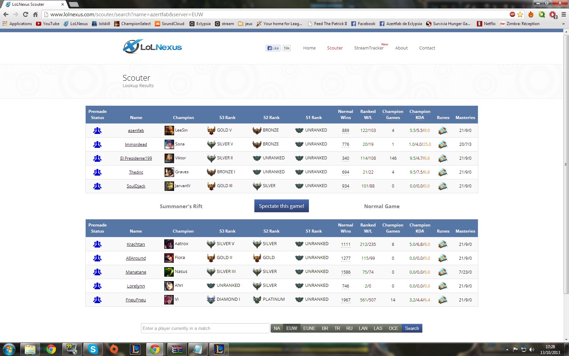Click the browser back arrow
The width and height of the screenshot is (569, 356).
(6, 14)
